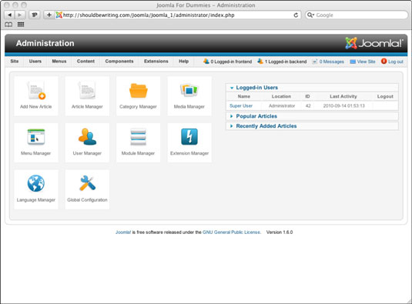Open the Content menu
This screenshot has width=412, height=304.
(85, 61)
